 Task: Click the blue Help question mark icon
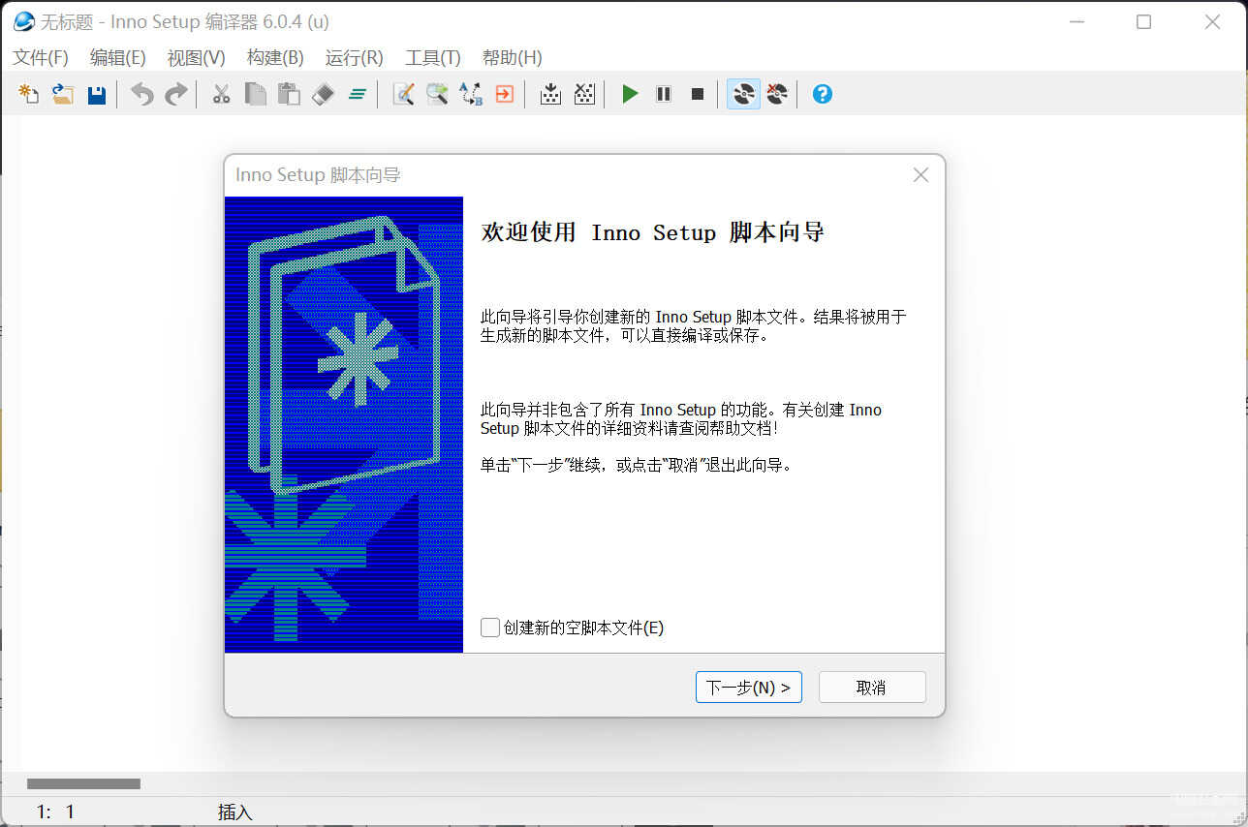point(823,94)
